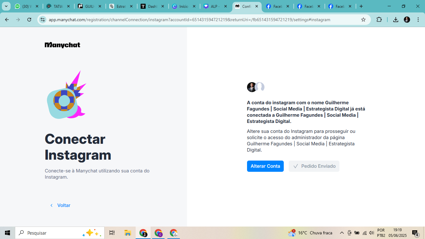Close the Início tab
425x239 pixels.
pyautogui.click(x=194, y=6)
